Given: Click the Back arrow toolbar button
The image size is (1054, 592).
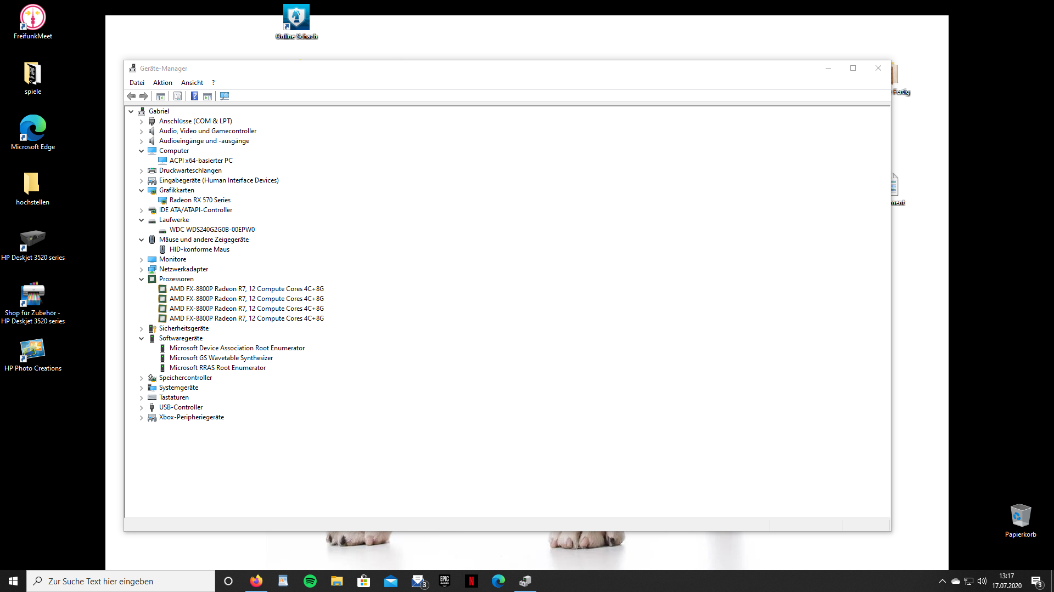Looking at the screenshot, I should pyautogui.click(x=131, y=96).
